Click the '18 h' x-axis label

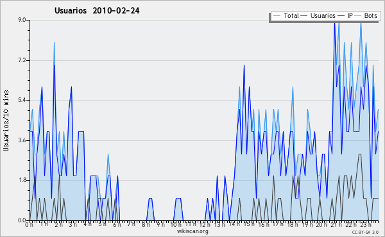click(x=293, y=225)
